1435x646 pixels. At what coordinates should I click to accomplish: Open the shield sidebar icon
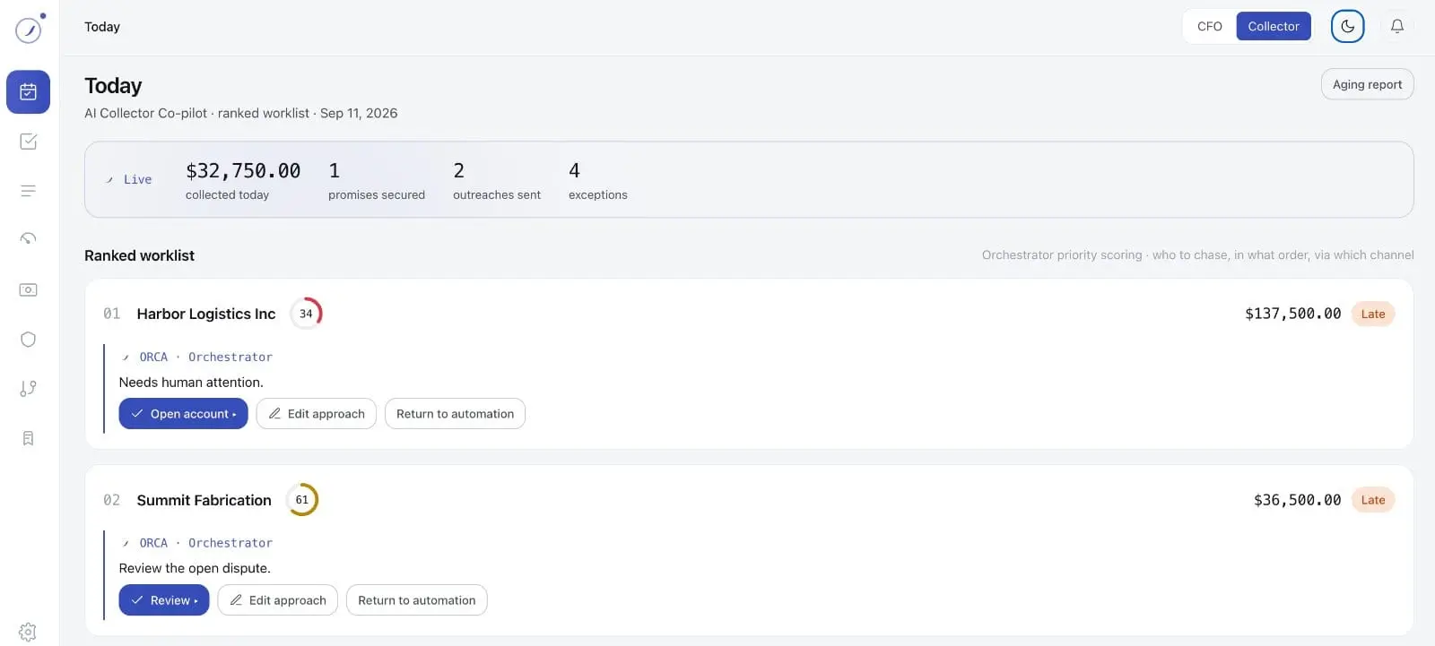point(29,339)
